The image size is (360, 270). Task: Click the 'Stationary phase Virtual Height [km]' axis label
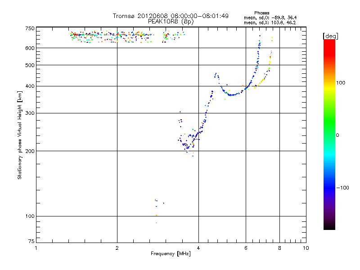(20, 135)
